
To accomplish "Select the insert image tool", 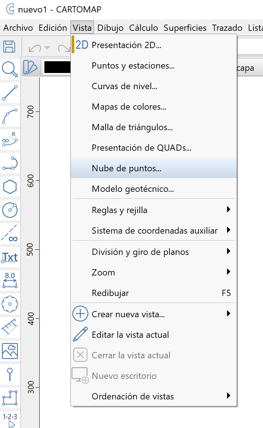I will [10, 351].
